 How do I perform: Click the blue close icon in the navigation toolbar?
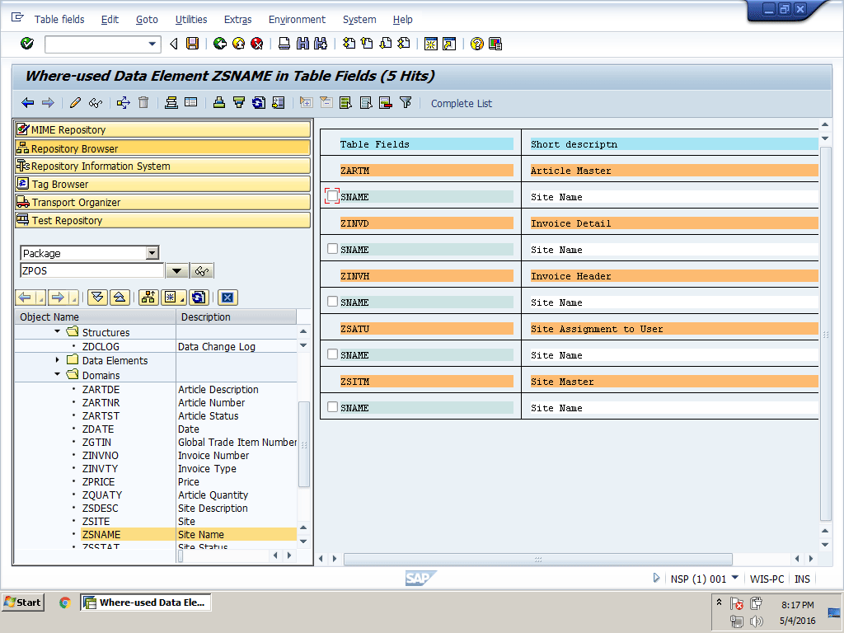pyautogui.click(x=228, y=298)
